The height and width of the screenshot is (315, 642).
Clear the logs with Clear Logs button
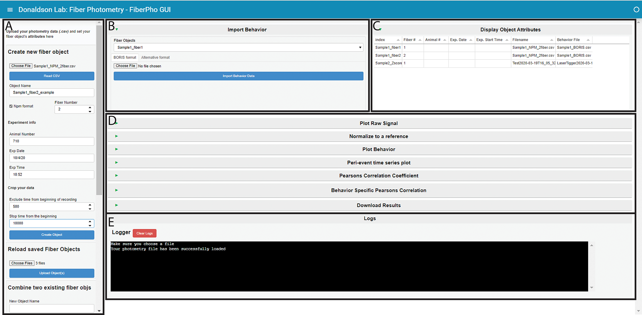pos(145,233)
